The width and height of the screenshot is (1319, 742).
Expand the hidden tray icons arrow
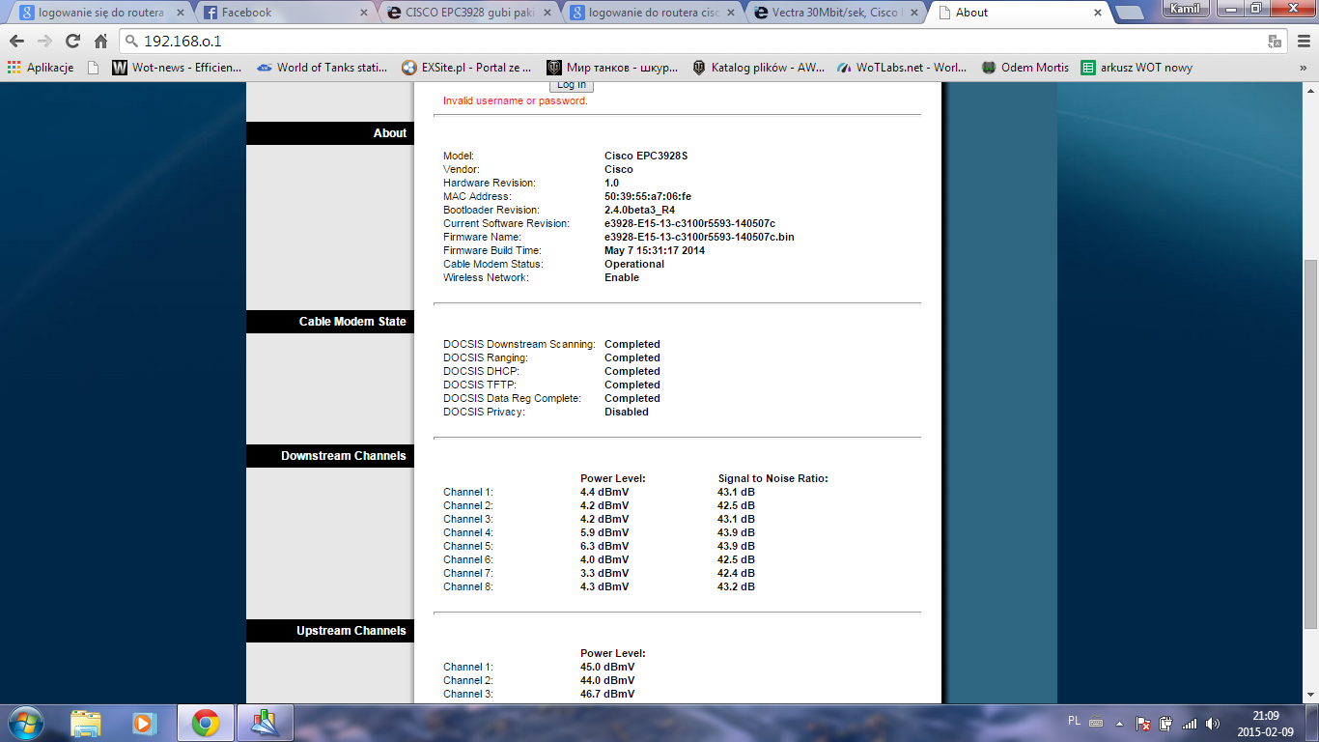(x=1121, y=723)
